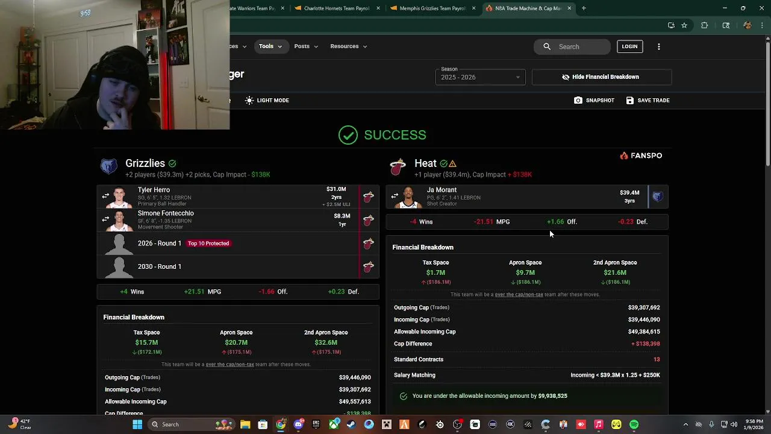771x434 pixels.
Task: Bookmark this page with the star icon
Action: [684, 25]
